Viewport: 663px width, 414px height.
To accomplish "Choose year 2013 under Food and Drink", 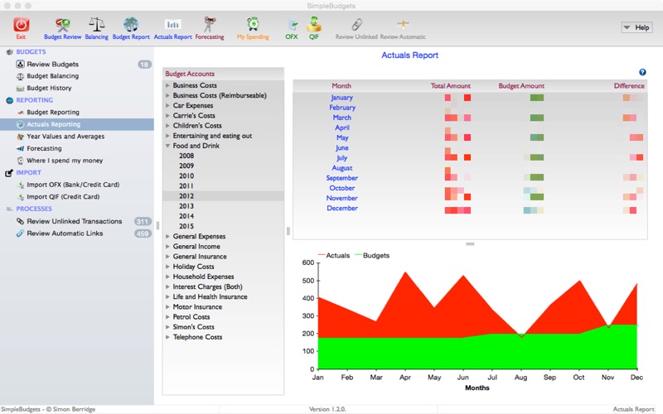I will (x=186, y=206).
